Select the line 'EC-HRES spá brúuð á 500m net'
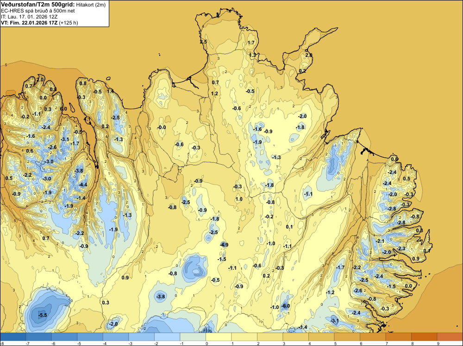Screen dimensions: 463x346 38,11
